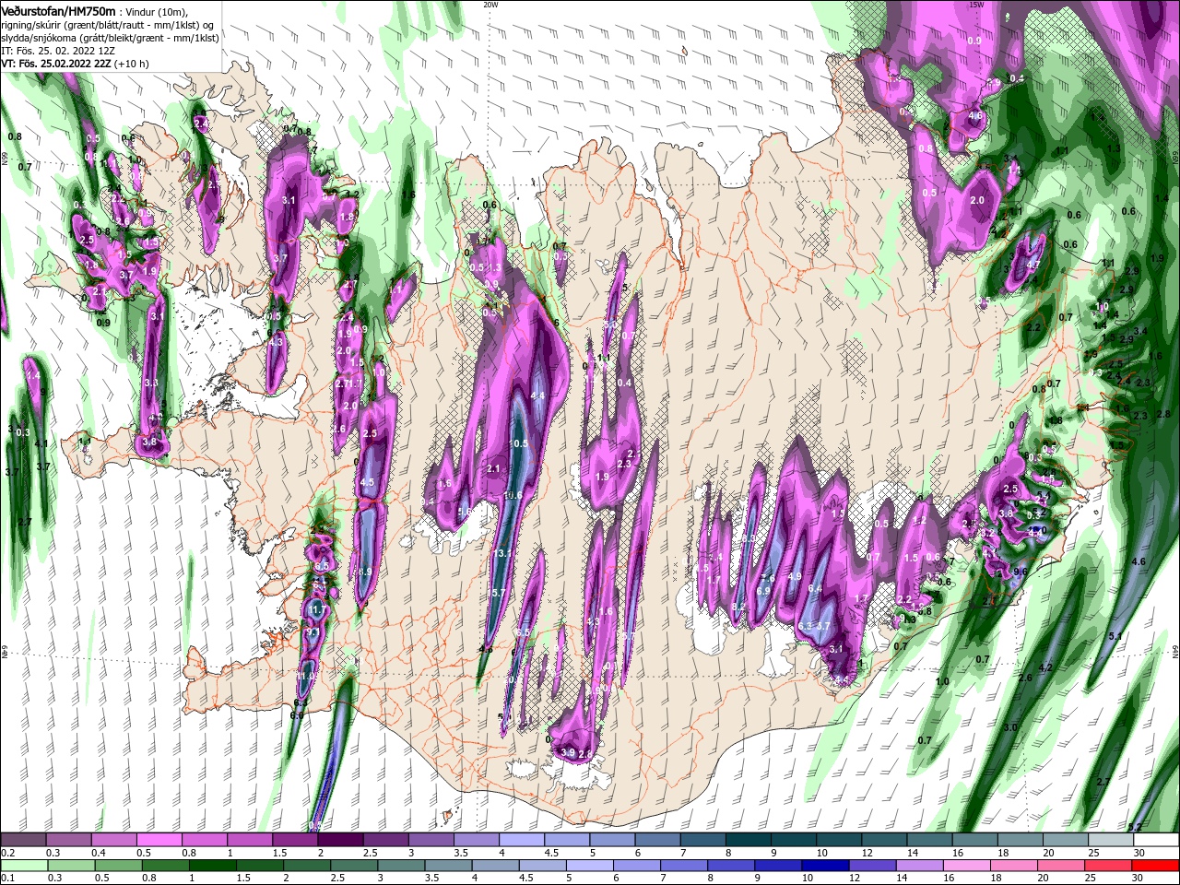
Task: Click the 'VT: Fös. 25.02.2022 22Z' valid time
Action: click(55, 65)
